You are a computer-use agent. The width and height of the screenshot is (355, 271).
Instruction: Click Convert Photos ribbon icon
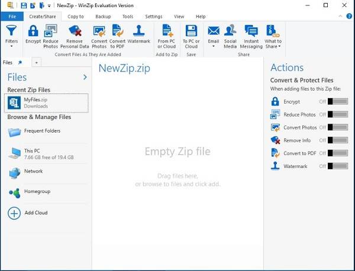(99, 31)
